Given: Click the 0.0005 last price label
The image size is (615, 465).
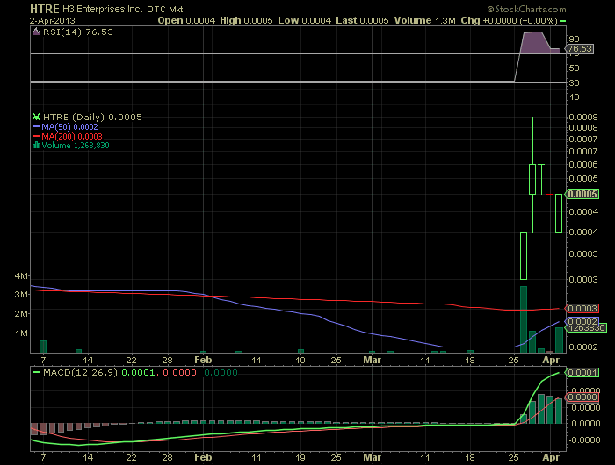Looking at the screenshot, I should [x=582, y=194].
